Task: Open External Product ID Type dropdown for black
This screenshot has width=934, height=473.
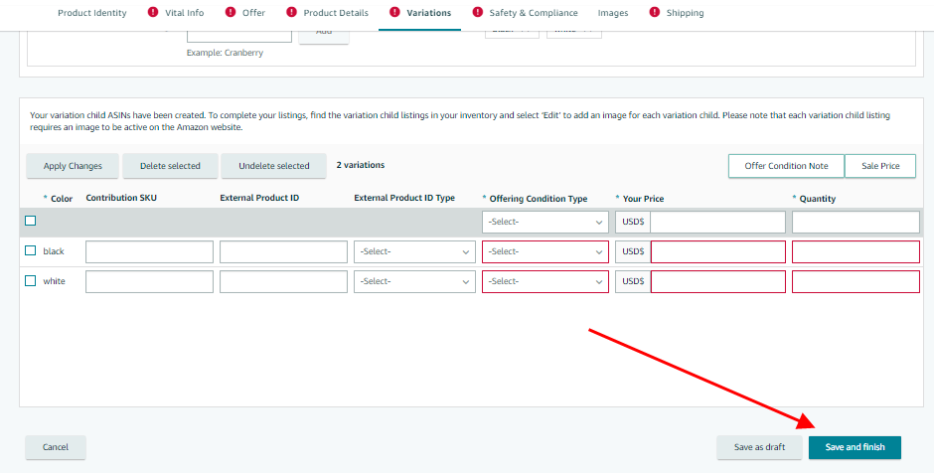Action: coord(414,251)
